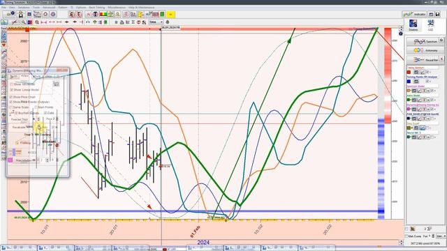Screen dimensions: 447x251
Task: Click the Solution icon in right panel
Action: (413, 25)
